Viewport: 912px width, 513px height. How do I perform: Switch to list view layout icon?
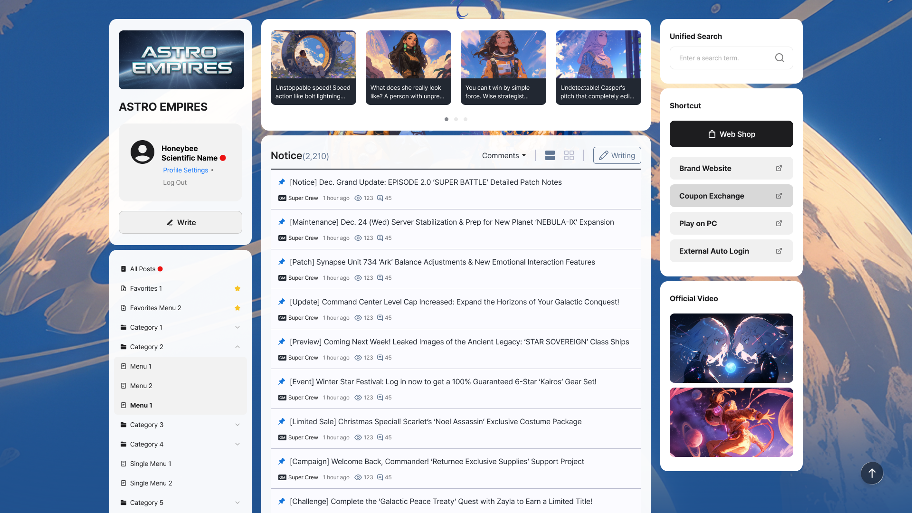tap(550, 155)
